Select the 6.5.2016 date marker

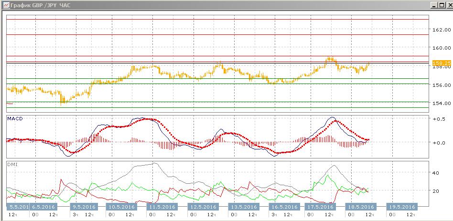point(44,207)
